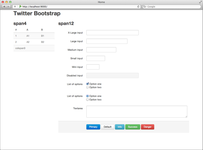
Task: Click the green zoom window button
Action: 10,2
